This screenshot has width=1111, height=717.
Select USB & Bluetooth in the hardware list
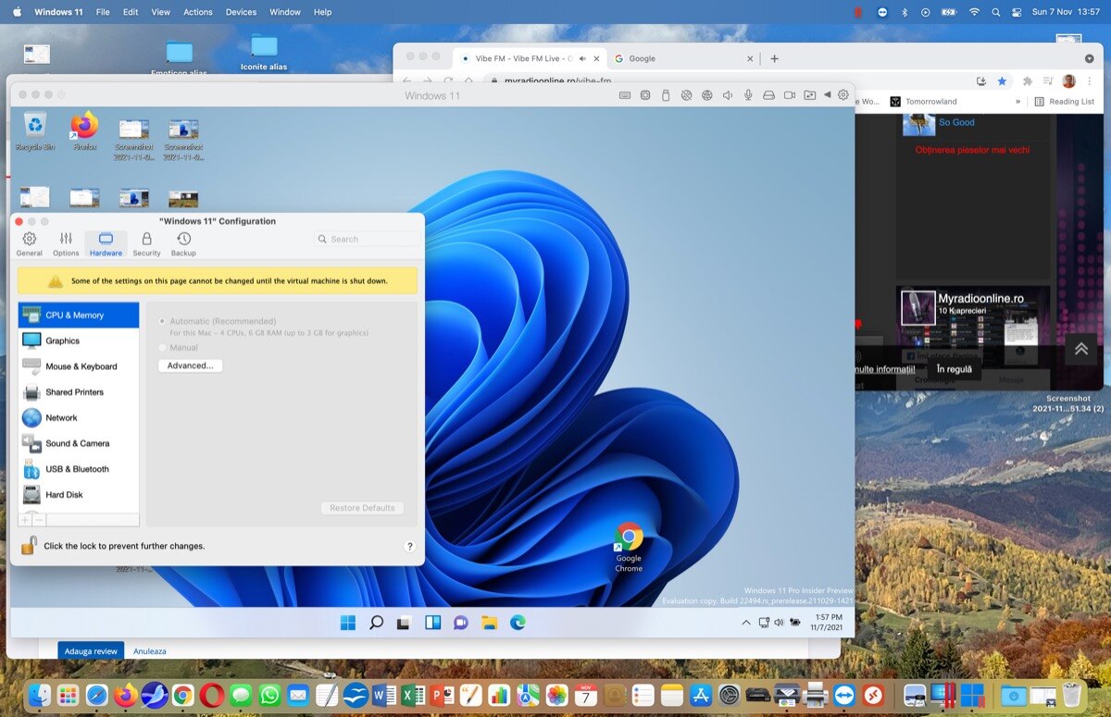(79, 469)
